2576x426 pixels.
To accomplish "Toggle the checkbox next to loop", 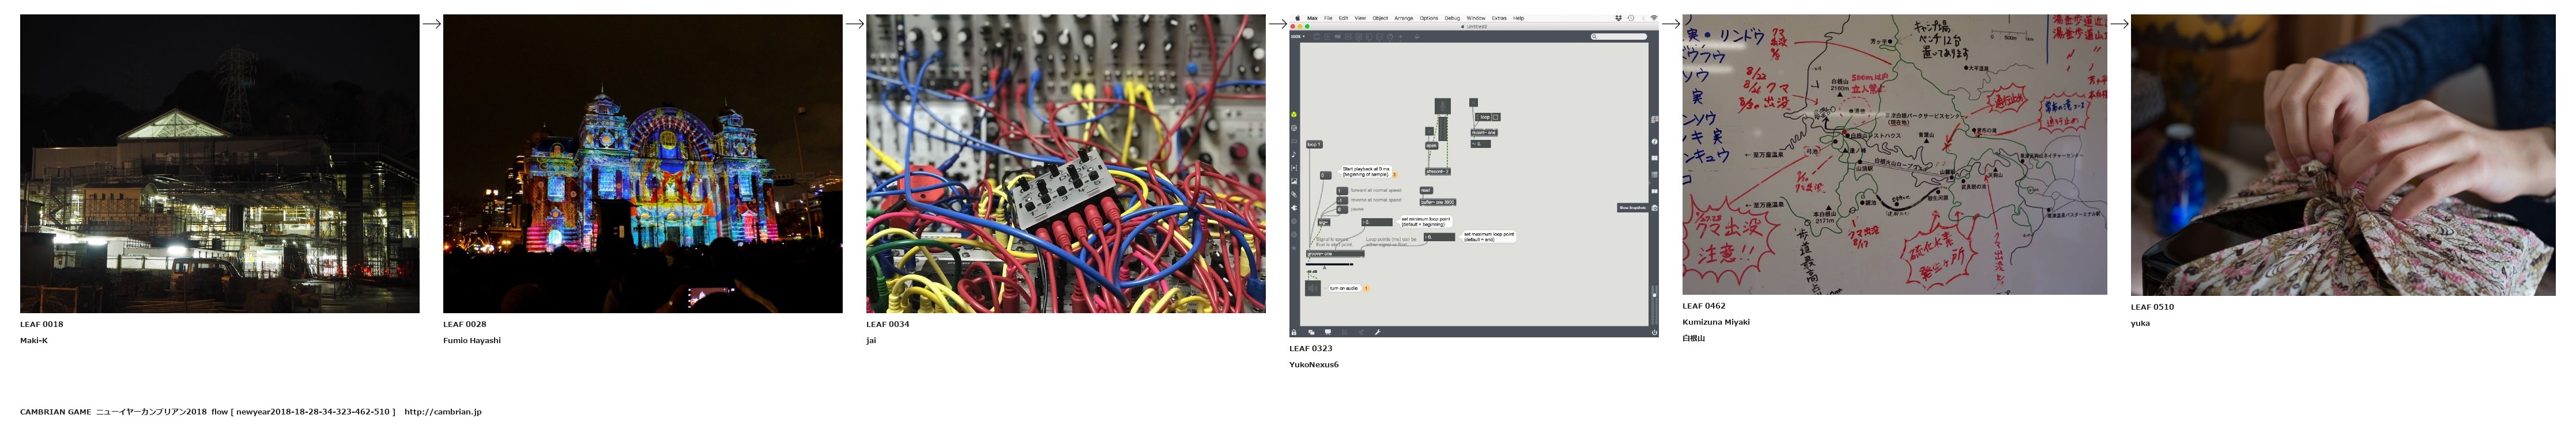I will click(1496, 117).
